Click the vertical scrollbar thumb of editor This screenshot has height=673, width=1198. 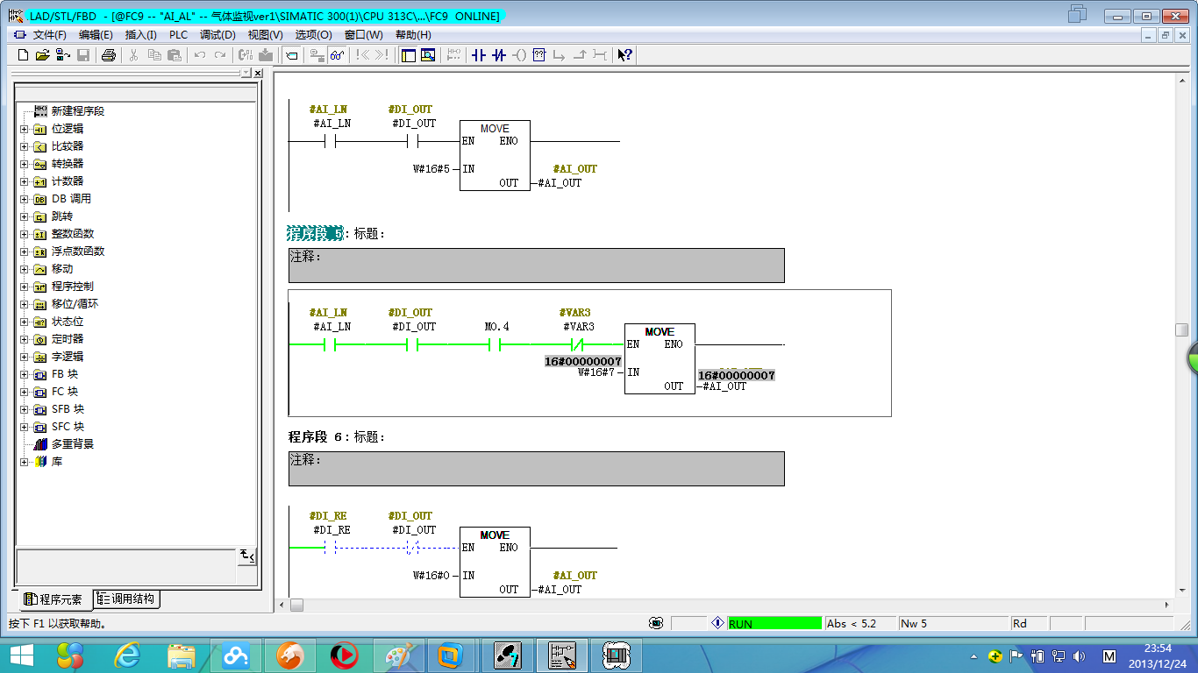[x=1181, y=329]
